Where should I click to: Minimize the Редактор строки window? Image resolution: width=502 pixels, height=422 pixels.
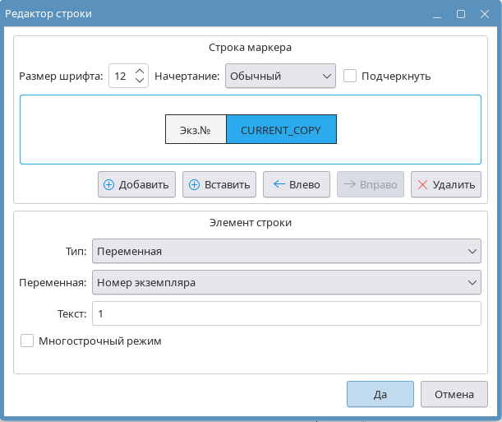point(438,14)
